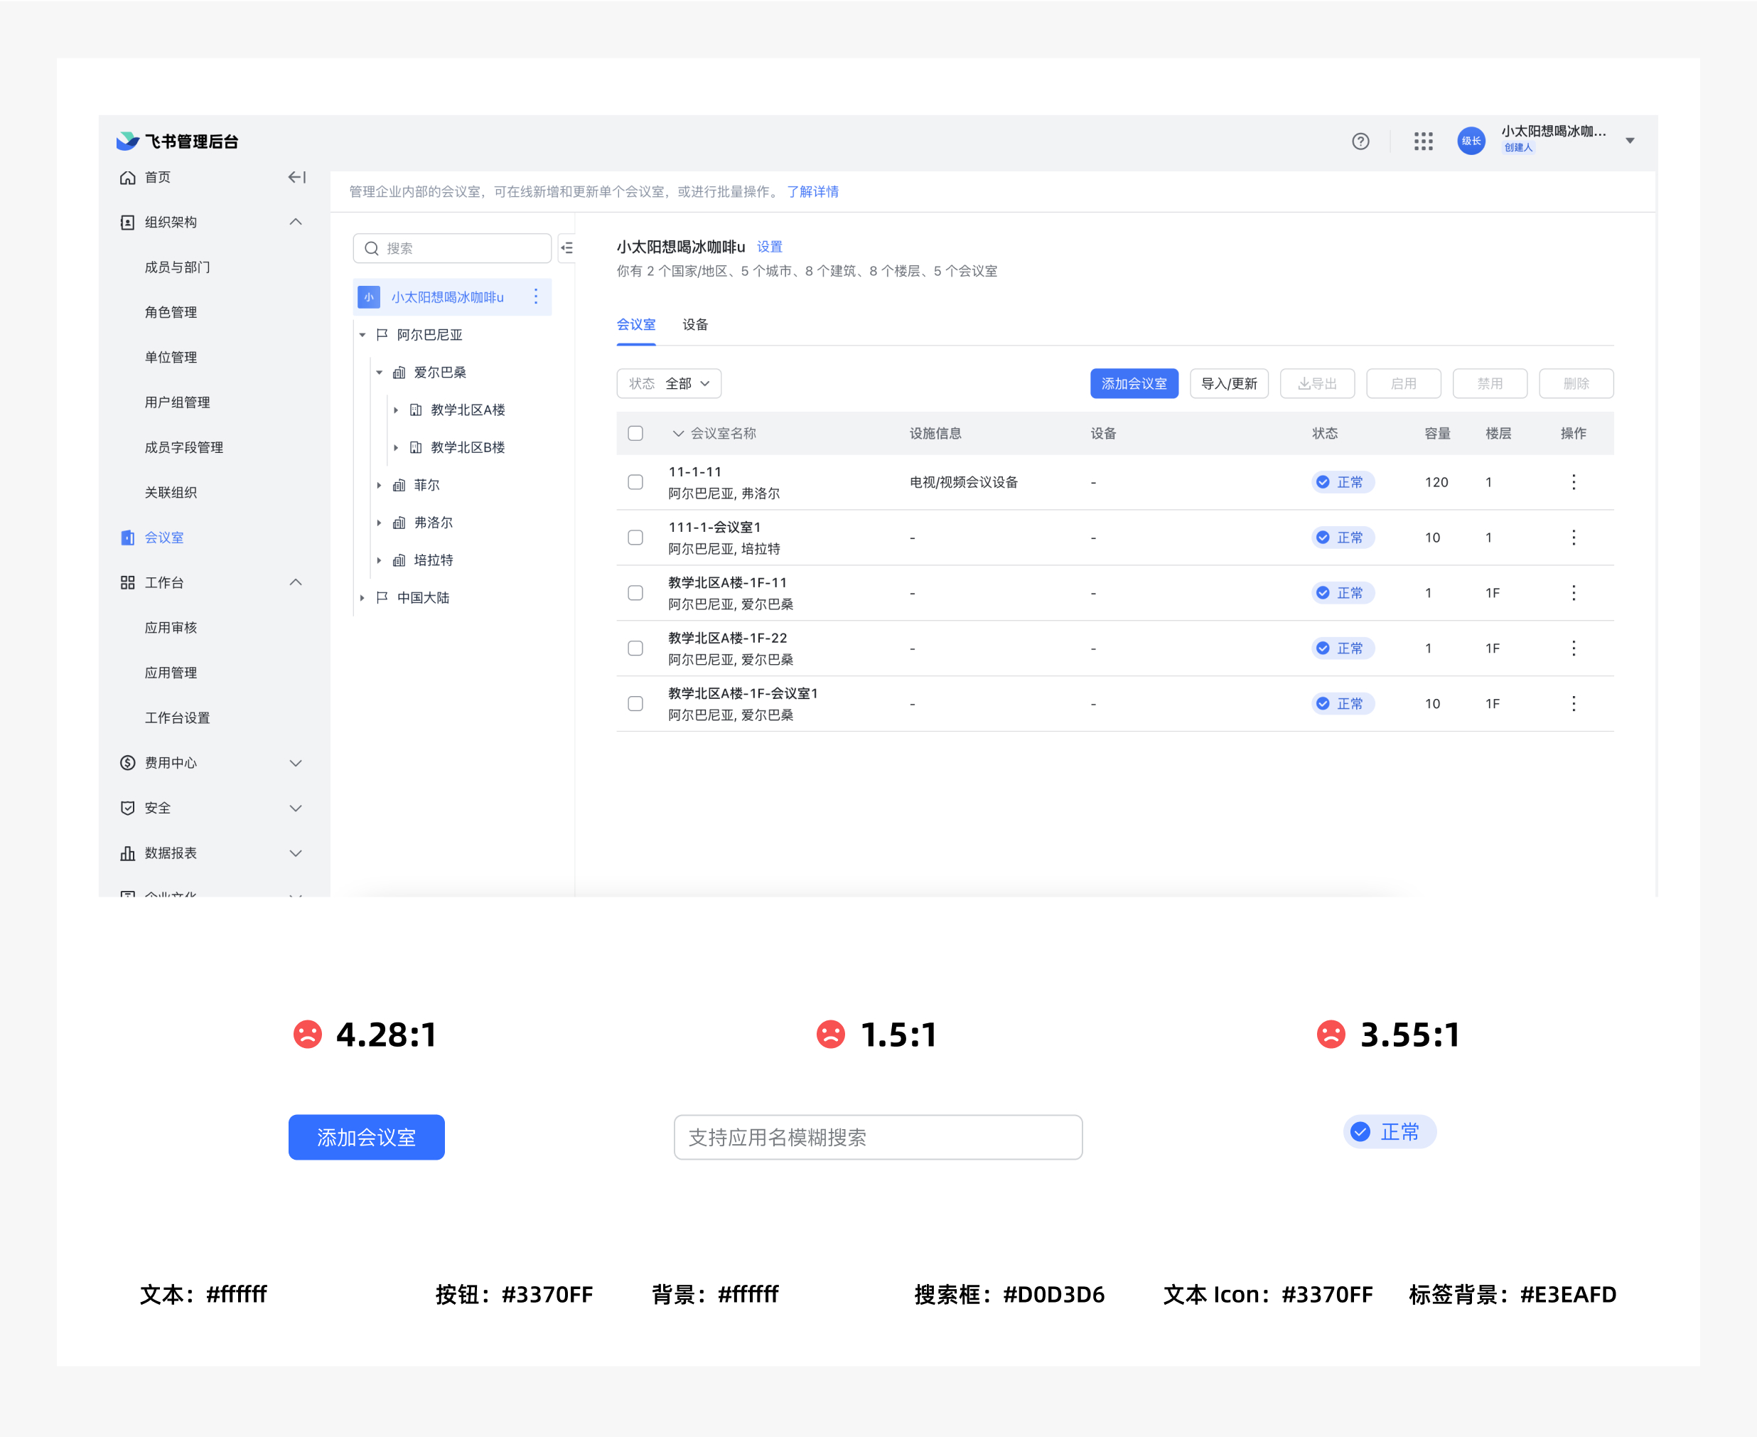Check the box for 教学北区A楼-1F-11
The image size is (1757, 1437).
click(635, 593)
